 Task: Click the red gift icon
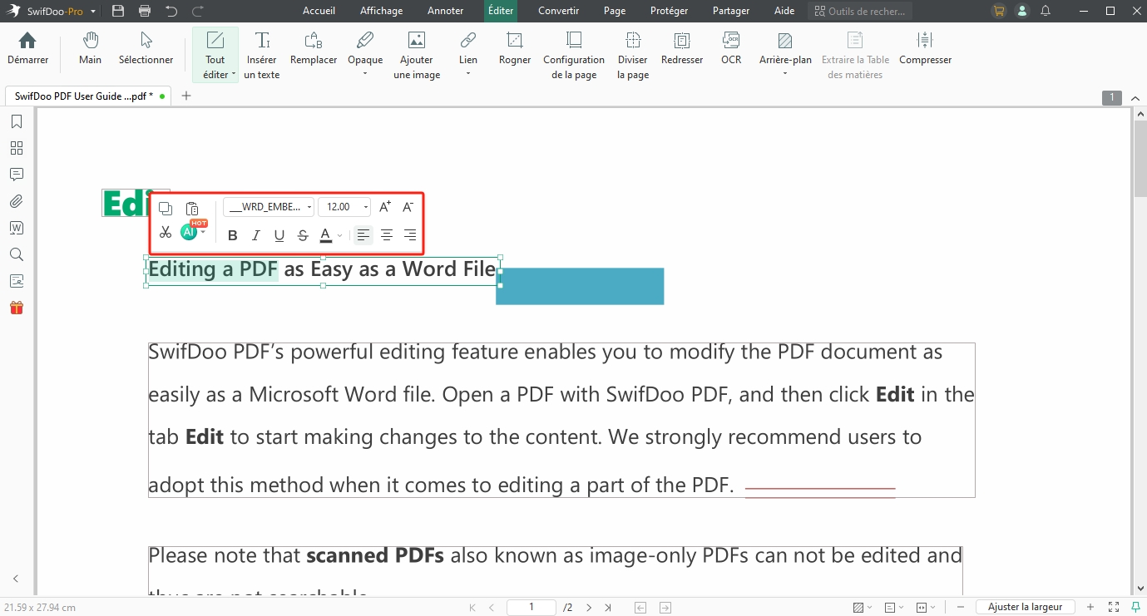pyautogui.click(x=16, y=308)
